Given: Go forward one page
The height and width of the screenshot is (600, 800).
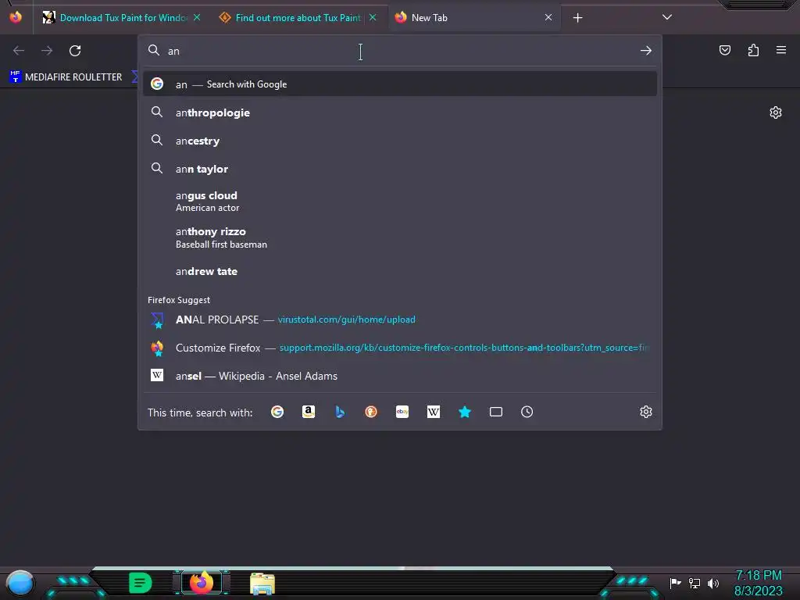Looking at the screenshot, I should pyautogui.click(x=47, y=51).
